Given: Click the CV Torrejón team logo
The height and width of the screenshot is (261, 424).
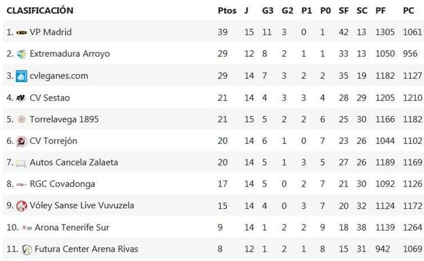Looking at the screenshot, I should point(21,141).
